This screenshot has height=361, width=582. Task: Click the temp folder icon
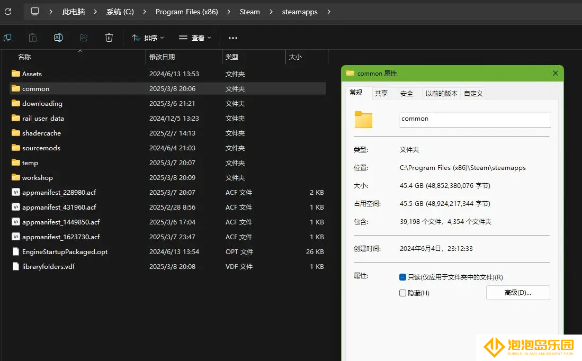click(x=15, y=163)
